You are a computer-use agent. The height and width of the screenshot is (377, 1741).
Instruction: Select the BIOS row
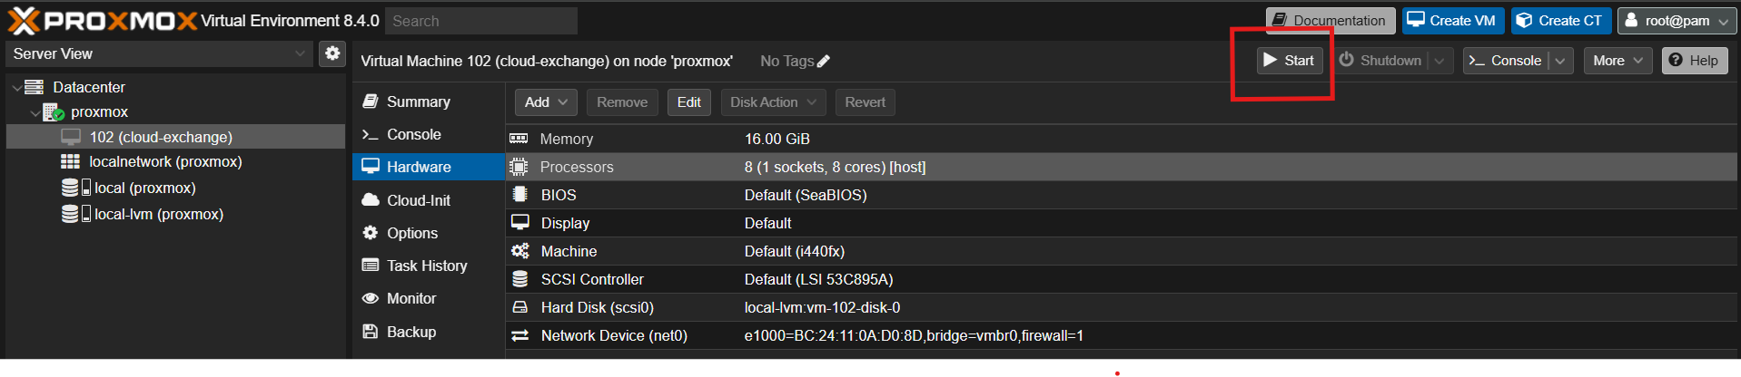(1121, 195)
